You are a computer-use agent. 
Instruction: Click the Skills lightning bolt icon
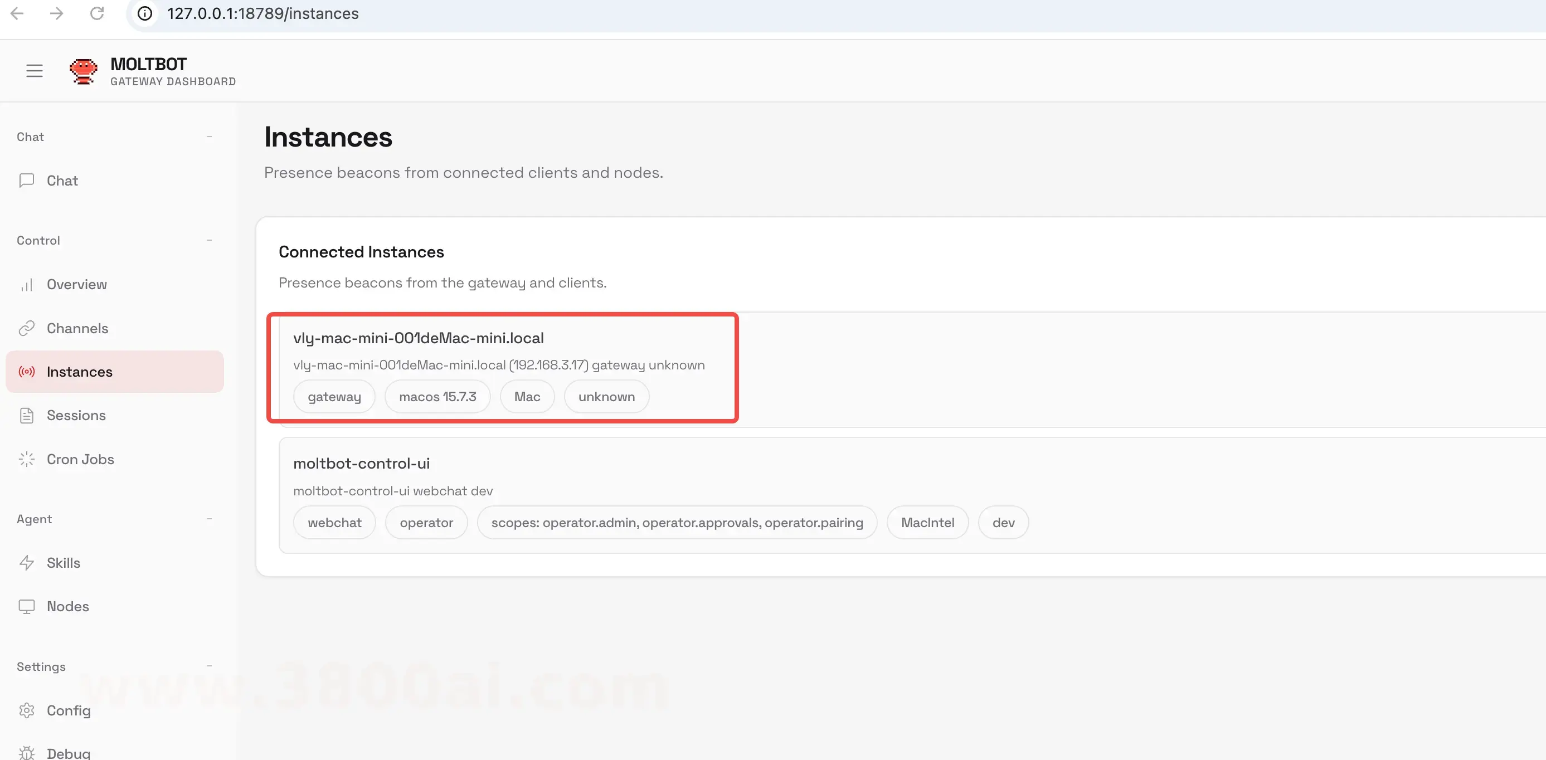click(26, 563)
